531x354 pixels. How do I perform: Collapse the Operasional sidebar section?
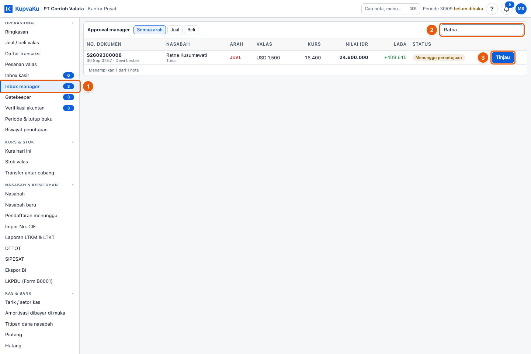pyautogui.click(x=73, y=23)
